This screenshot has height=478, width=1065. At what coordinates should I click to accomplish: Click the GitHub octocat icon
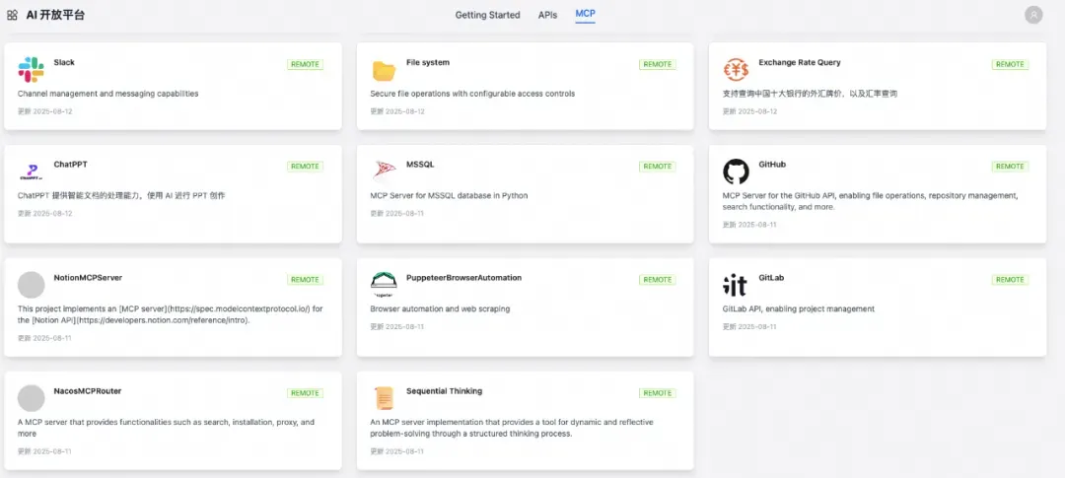736,171
